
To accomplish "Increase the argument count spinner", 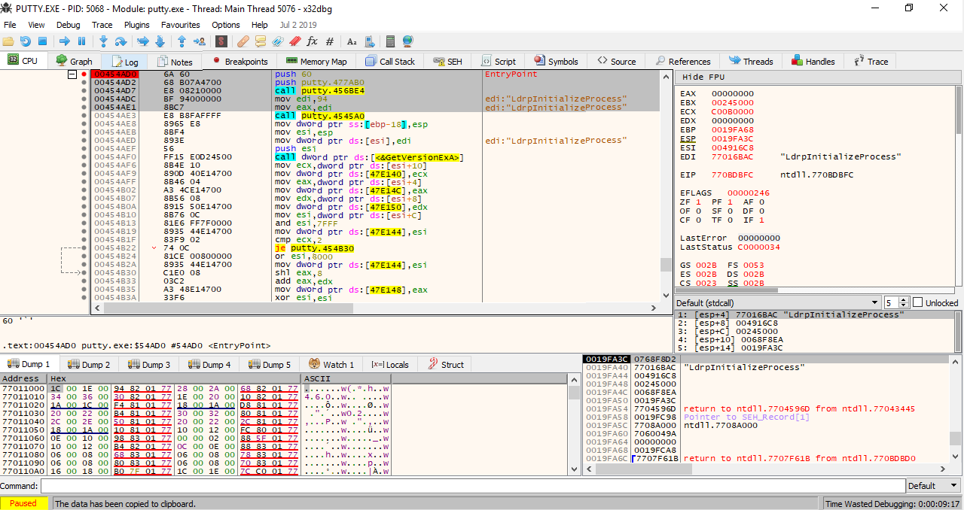I will coord(904,299).
